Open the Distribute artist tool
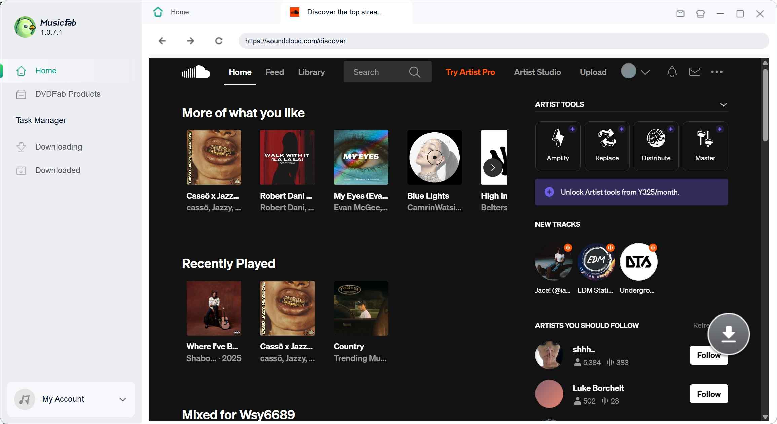 [656, 146]
